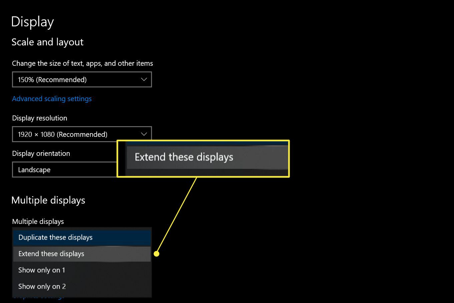Screen dimensions: 454x303
Task: Click the small Multiple displays label above list
Action: (38, 222)
